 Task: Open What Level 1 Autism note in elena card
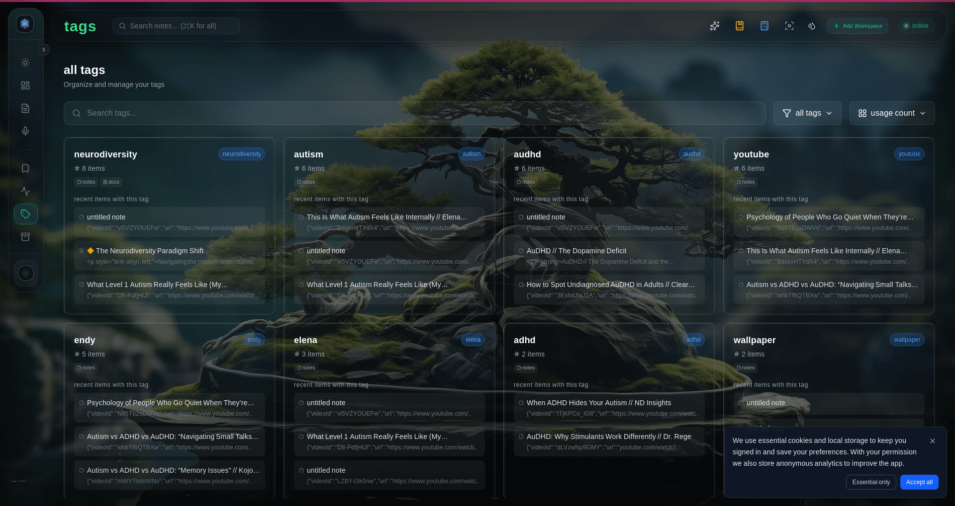tap(389, 441)
